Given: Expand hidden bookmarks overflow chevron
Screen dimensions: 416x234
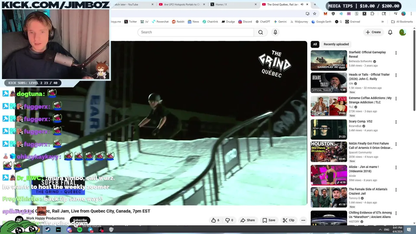Looking at the screenshot, I should pyautogui.click(x=383, y=22).
